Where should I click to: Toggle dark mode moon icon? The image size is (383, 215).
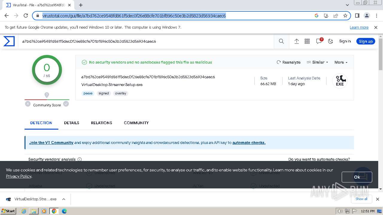pos(330,41)
